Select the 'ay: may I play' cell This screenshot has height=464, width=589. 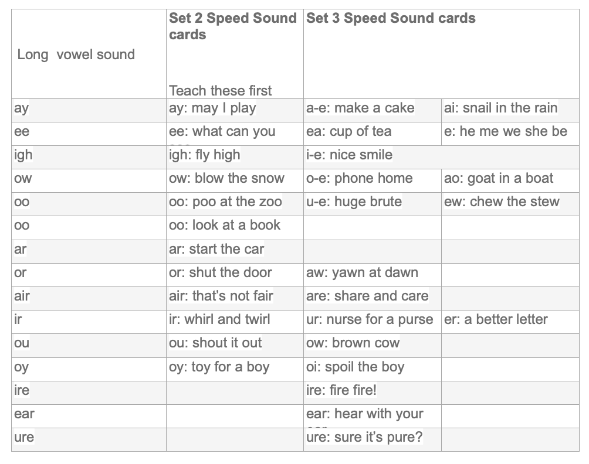212,108
